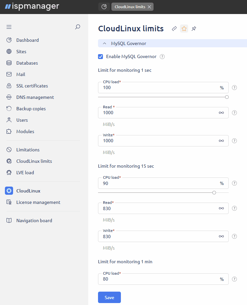Pin the CloudLinux limits page

pos(194,29)
